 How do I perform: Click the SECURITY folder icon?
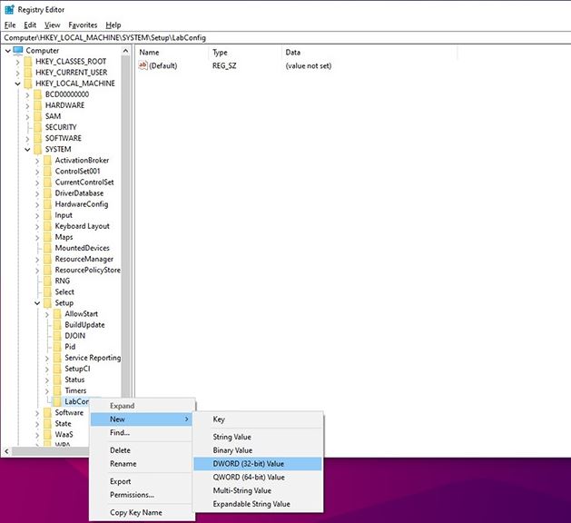38,127
